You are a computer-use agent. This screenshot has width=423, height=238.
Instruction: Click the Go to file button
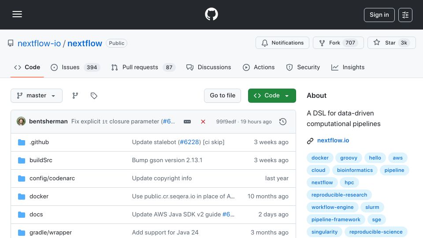click(x=222, y=96)
